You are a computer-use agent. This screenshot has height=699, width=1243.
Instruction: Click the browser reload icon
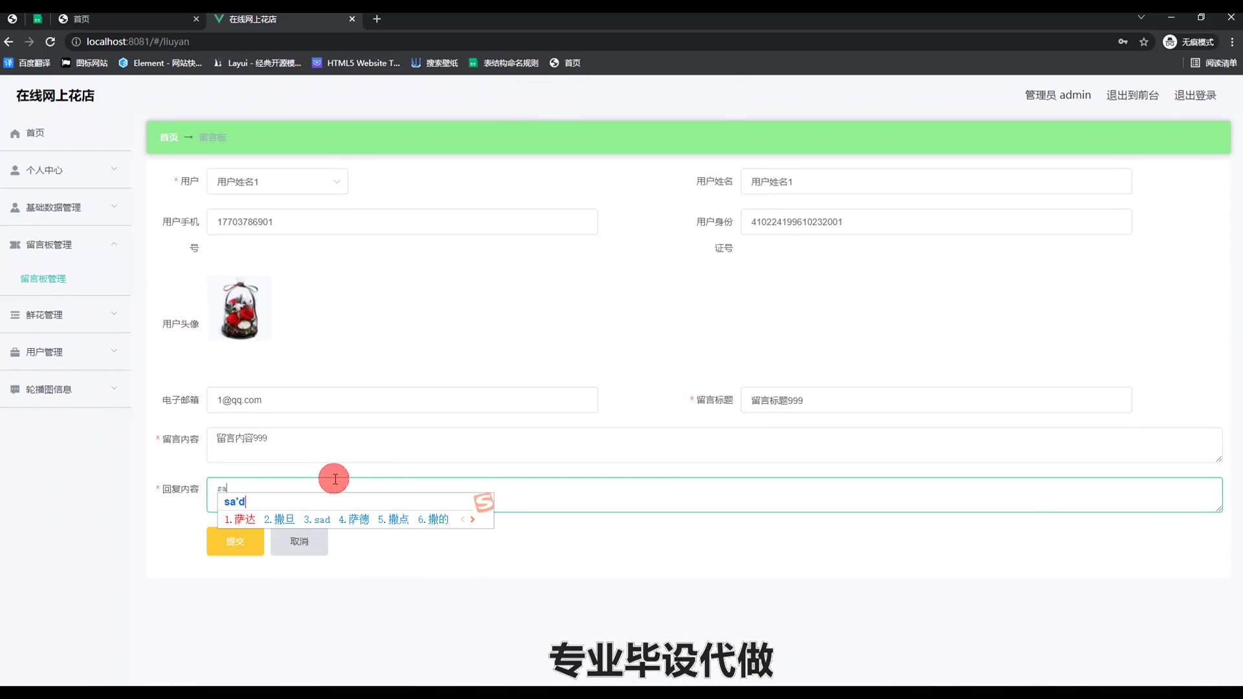pyautogui.click(x=50, y=41)
